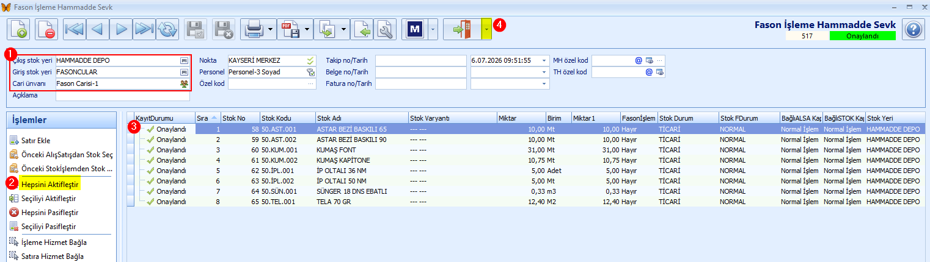
Task: Open stock picker for Giriş stok yeri
Action: [x=183, y=72]
